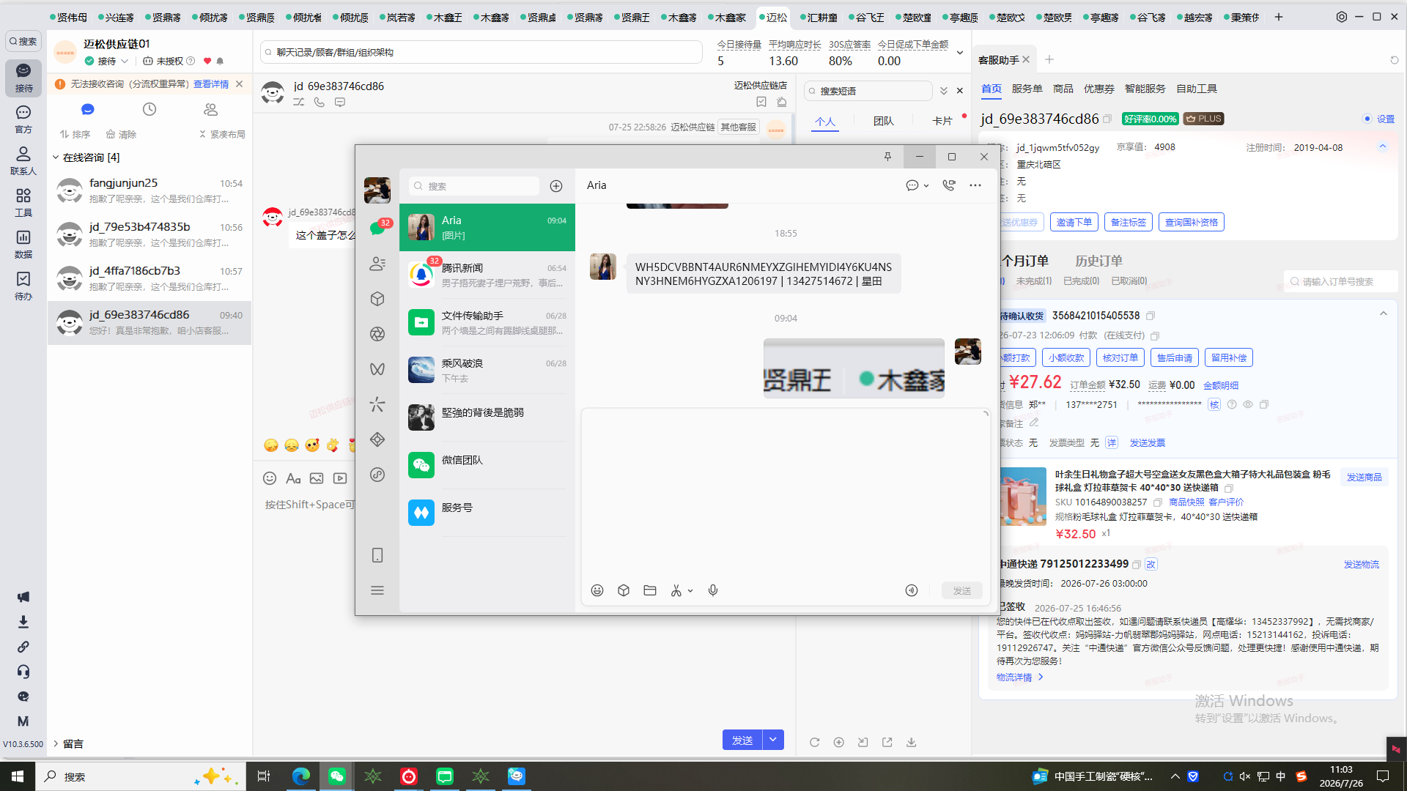Click the 搜索短语 input field
The image size is (1407, 791).
coord(868,91)
